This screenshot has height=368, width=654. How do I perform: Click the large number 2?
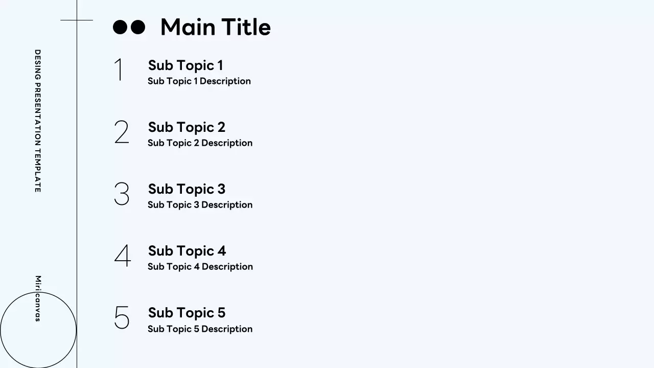[x=122, y=132]
